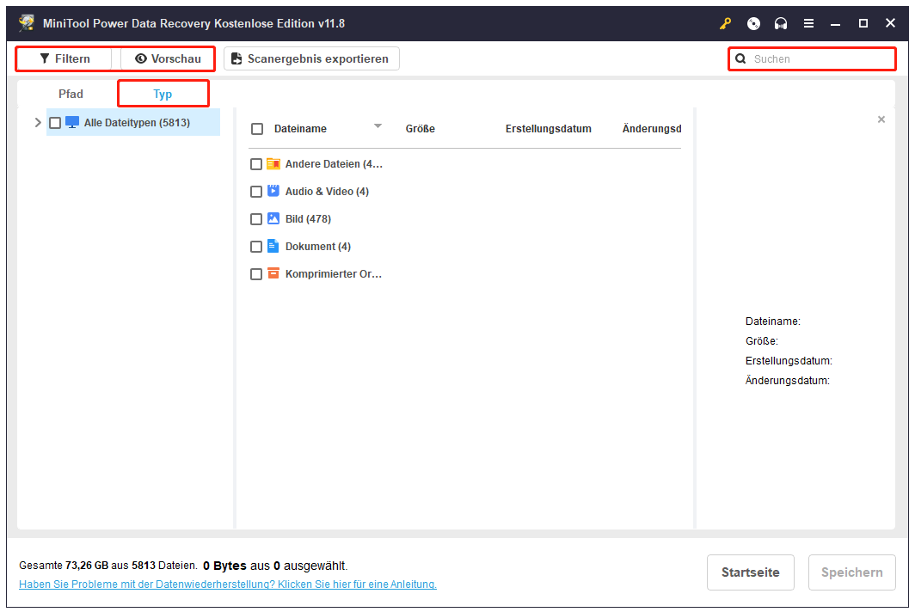Select the Dokument (4) row
This screenshot has width=915, height=612.
318,246
